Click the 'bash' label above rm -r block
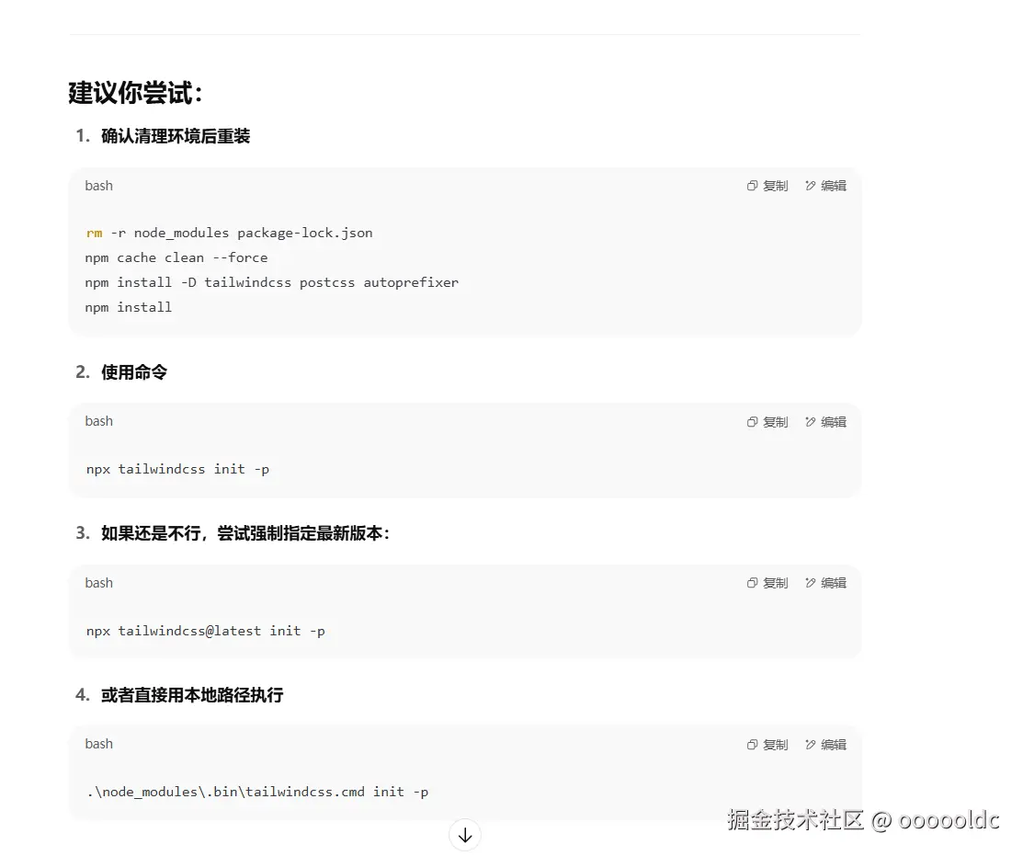 coord(98,186)
